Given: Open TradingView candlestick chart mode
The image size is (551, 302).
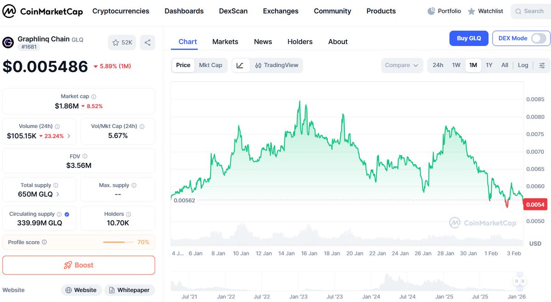Looking at the screenshot, I should [x=276, y=65].
